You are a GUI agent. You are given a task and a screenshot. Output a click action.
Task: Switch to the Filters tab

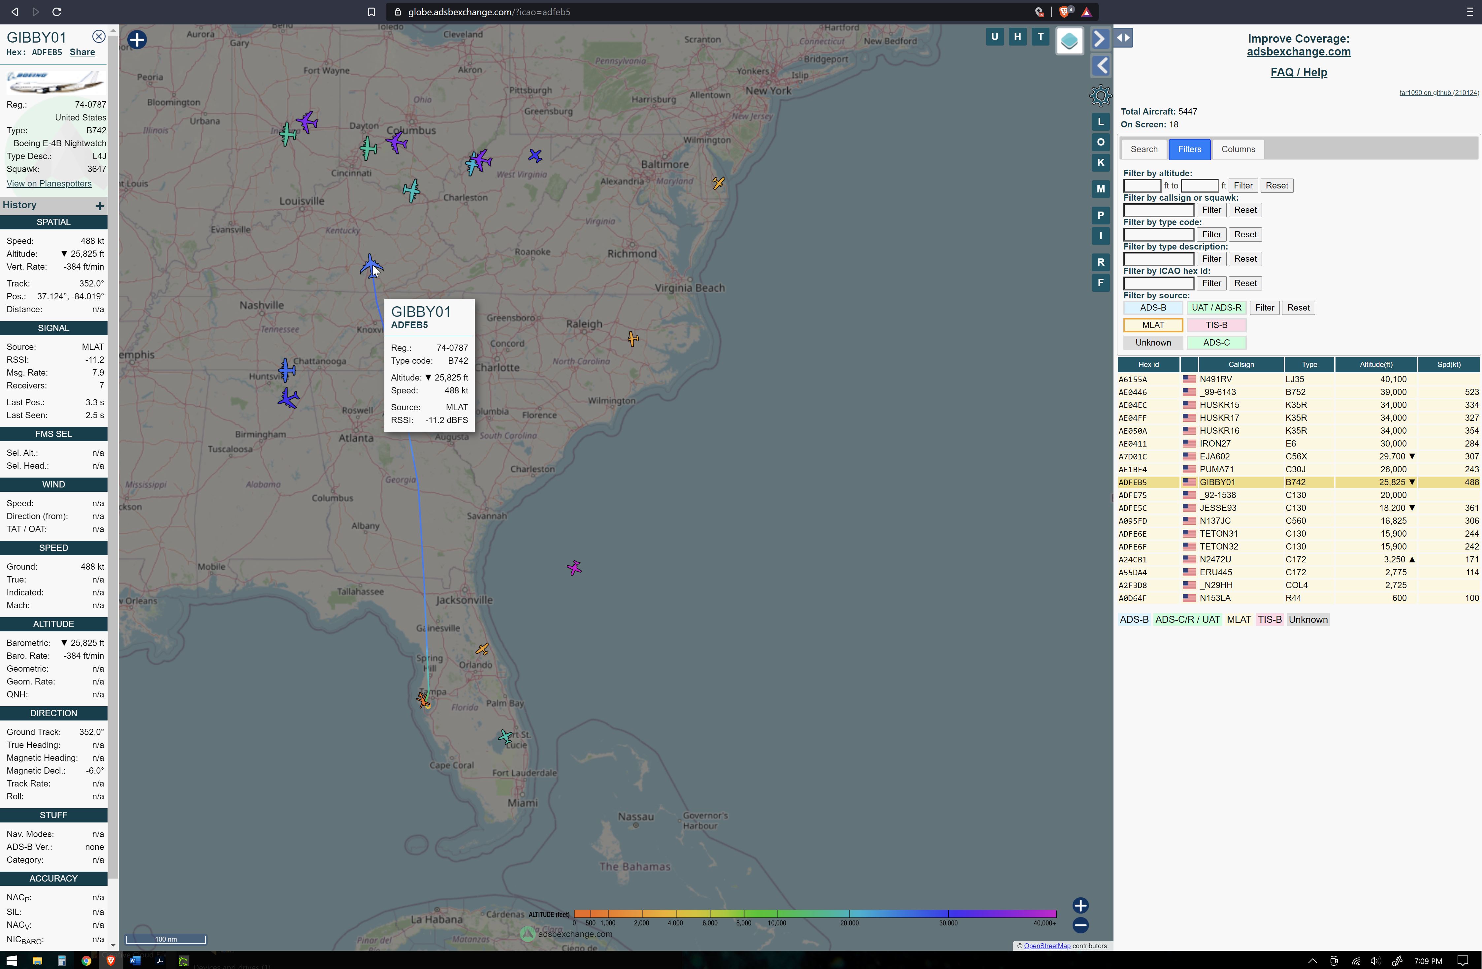1189,150
